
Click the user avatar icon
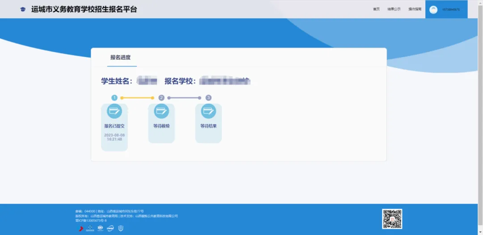(433, 10)
